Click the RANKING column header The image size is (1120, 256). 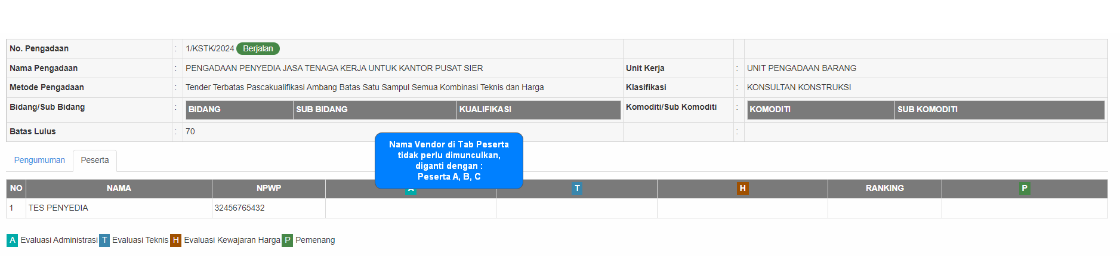click(884, 189)
